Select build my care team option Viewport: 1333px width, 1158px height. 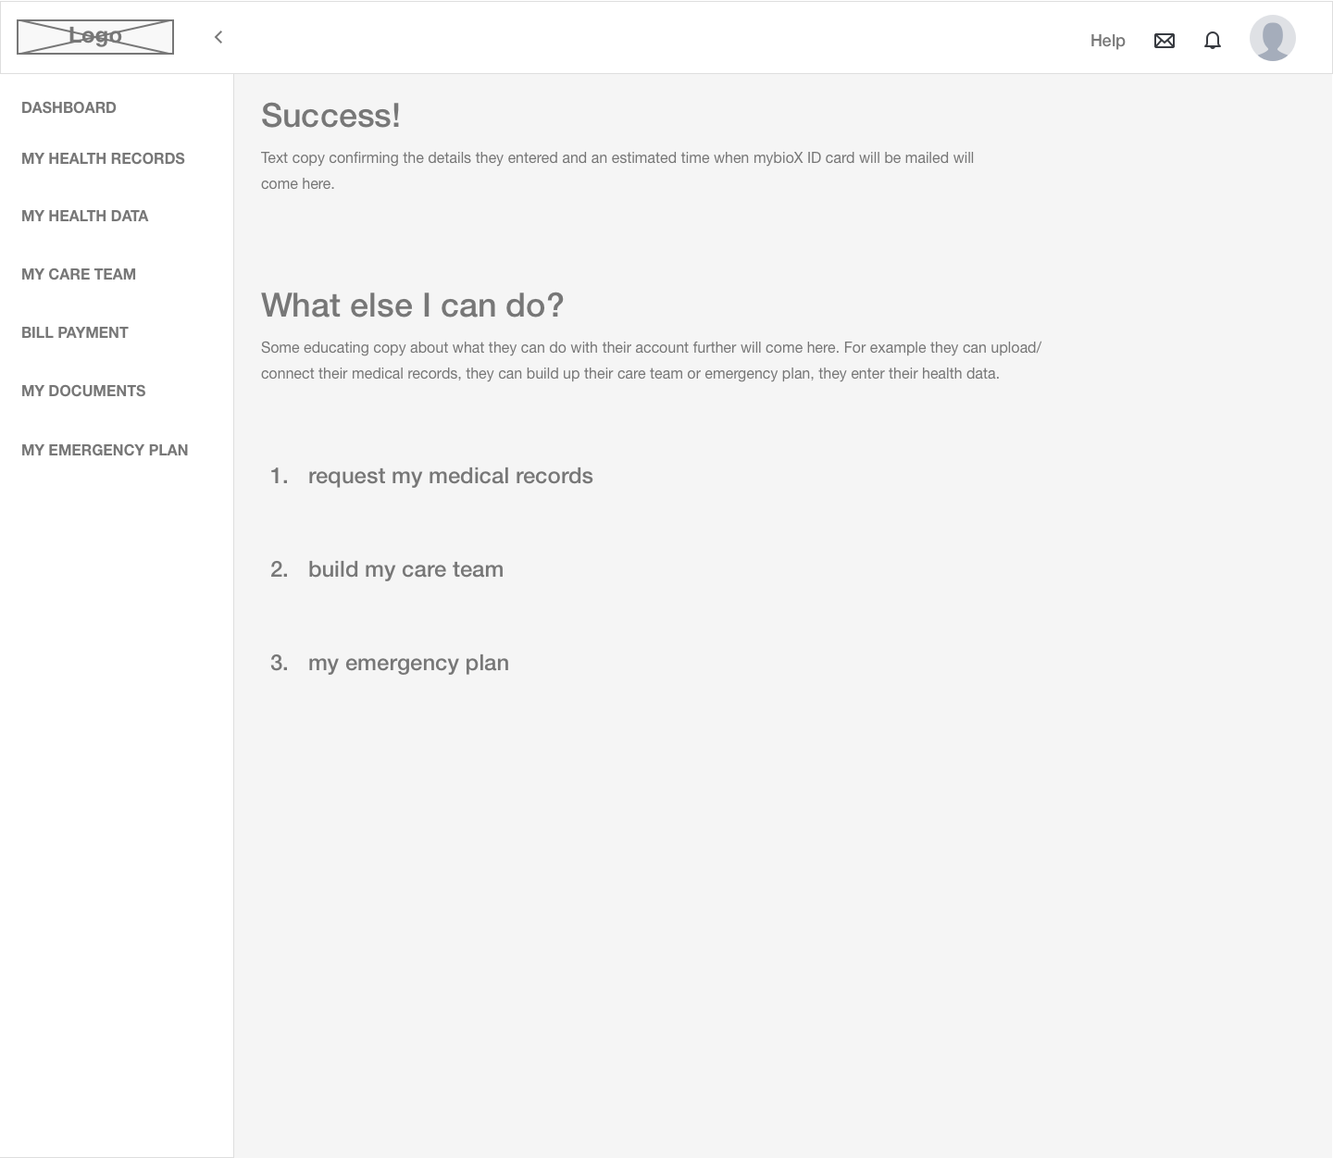[405, 569]
